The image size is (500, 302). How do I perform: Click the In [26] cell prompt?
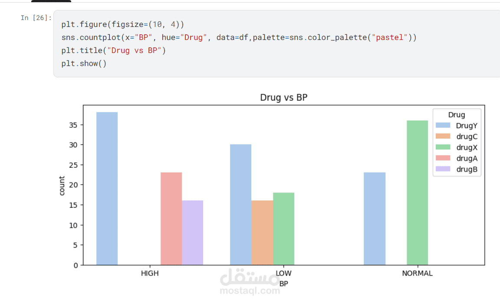click(36, 18)
